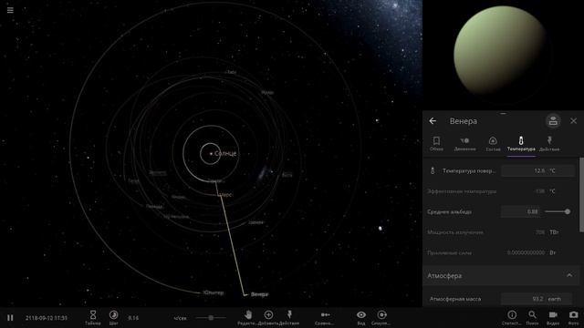
Task: Open the Таймер hourglass tool
Action: (x=93, y=318)
